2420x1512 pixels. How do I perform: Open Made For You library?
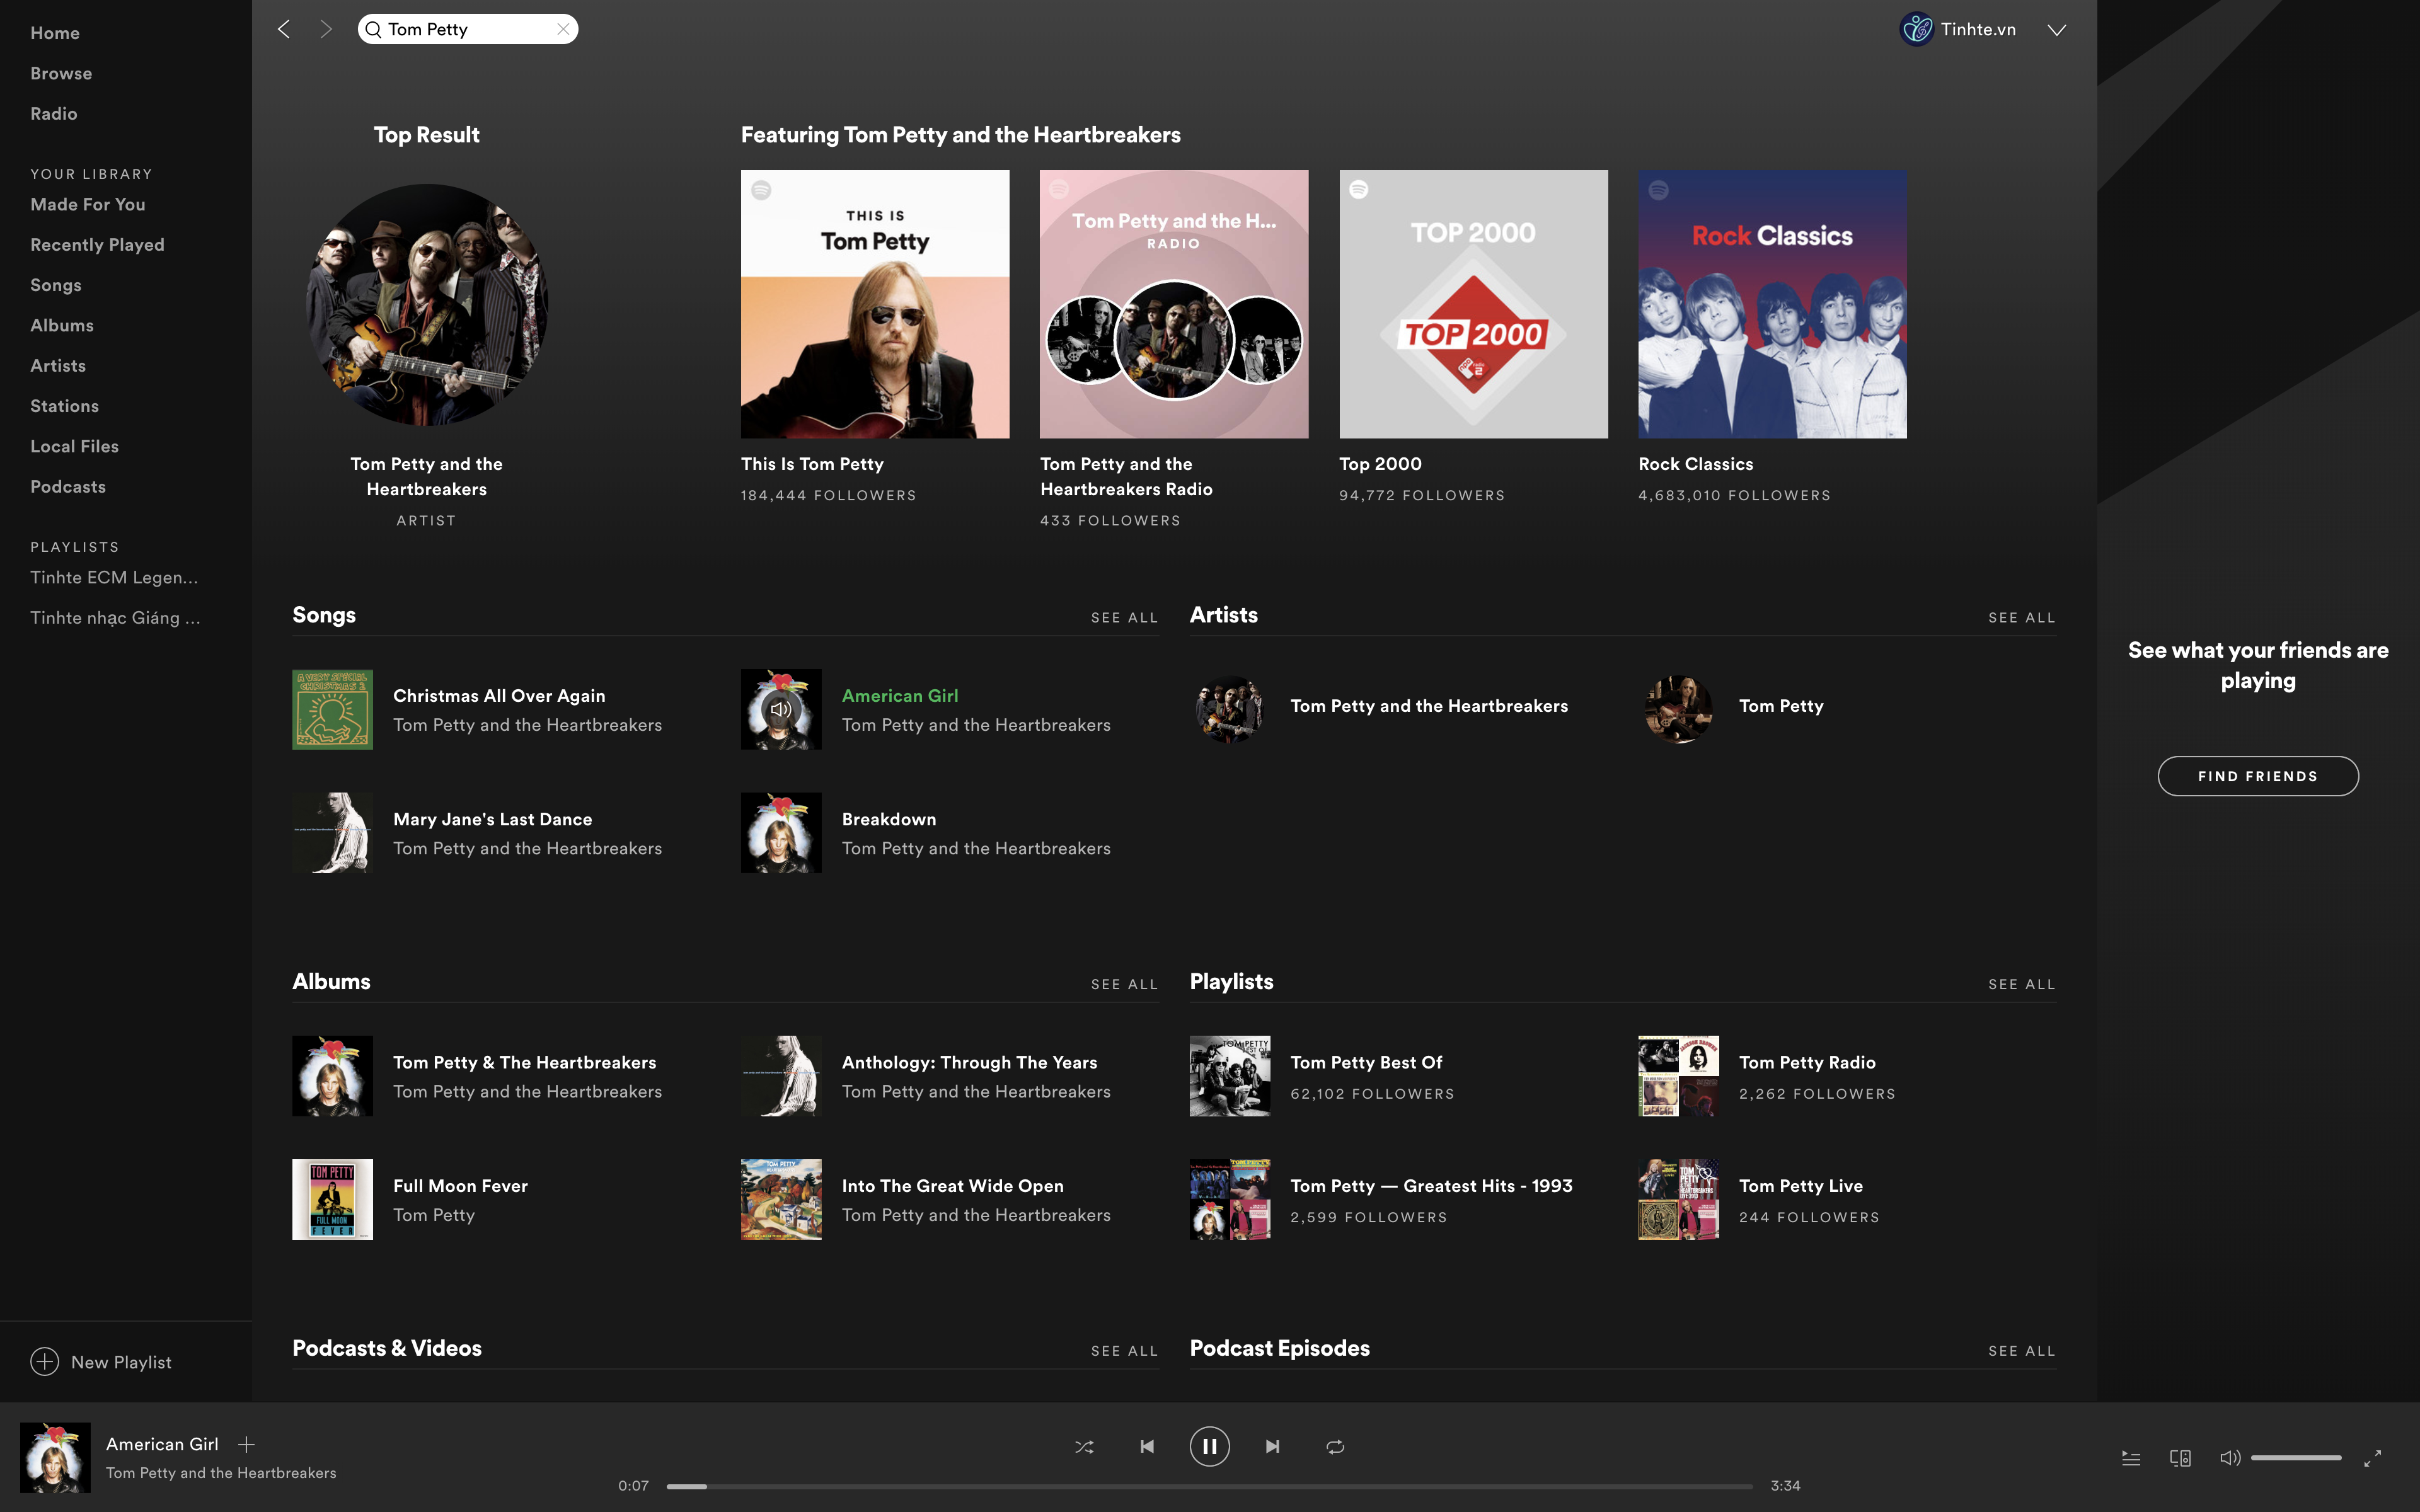click(x=88, y=204)
